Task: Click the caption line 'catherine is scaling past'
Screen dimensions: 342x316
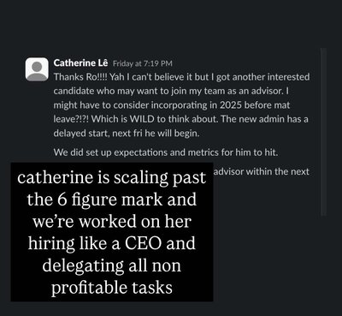Action: point(111,177)
